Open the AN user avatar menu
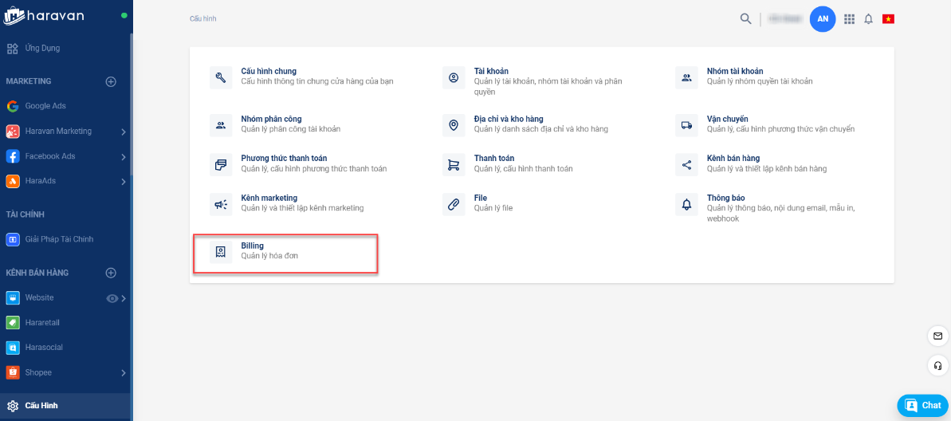Screen dimensions: 951x421 [x=823, y=19]
